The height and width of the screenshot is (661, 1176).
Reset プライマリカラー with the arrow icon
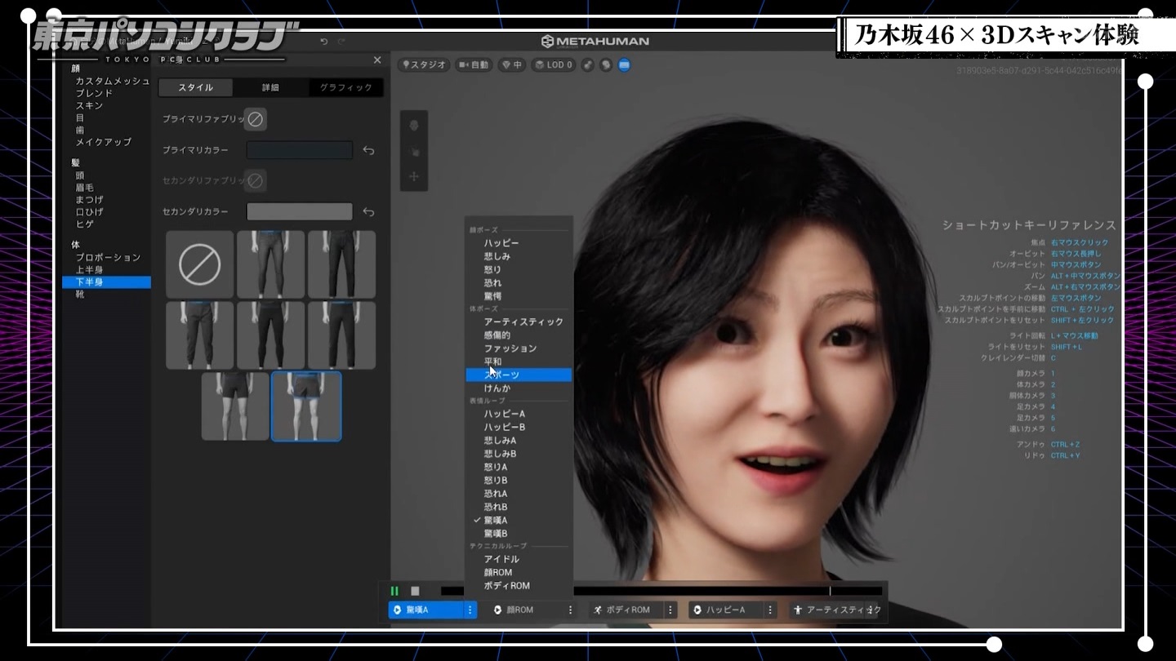pos(368,150)
